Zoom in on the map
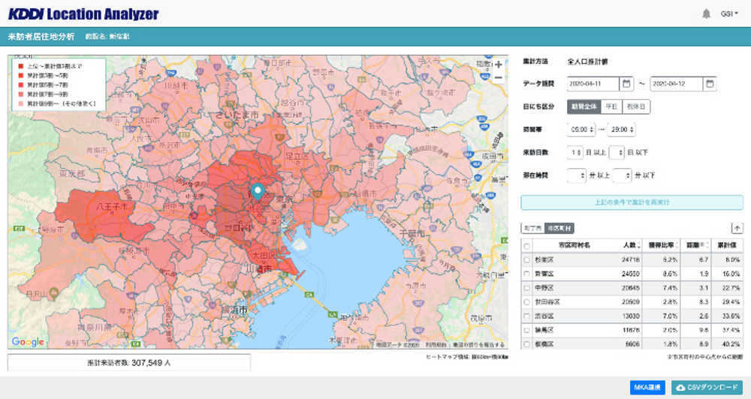Image resolution: width=751 pixels, height=399 pixels. (498, 64)
